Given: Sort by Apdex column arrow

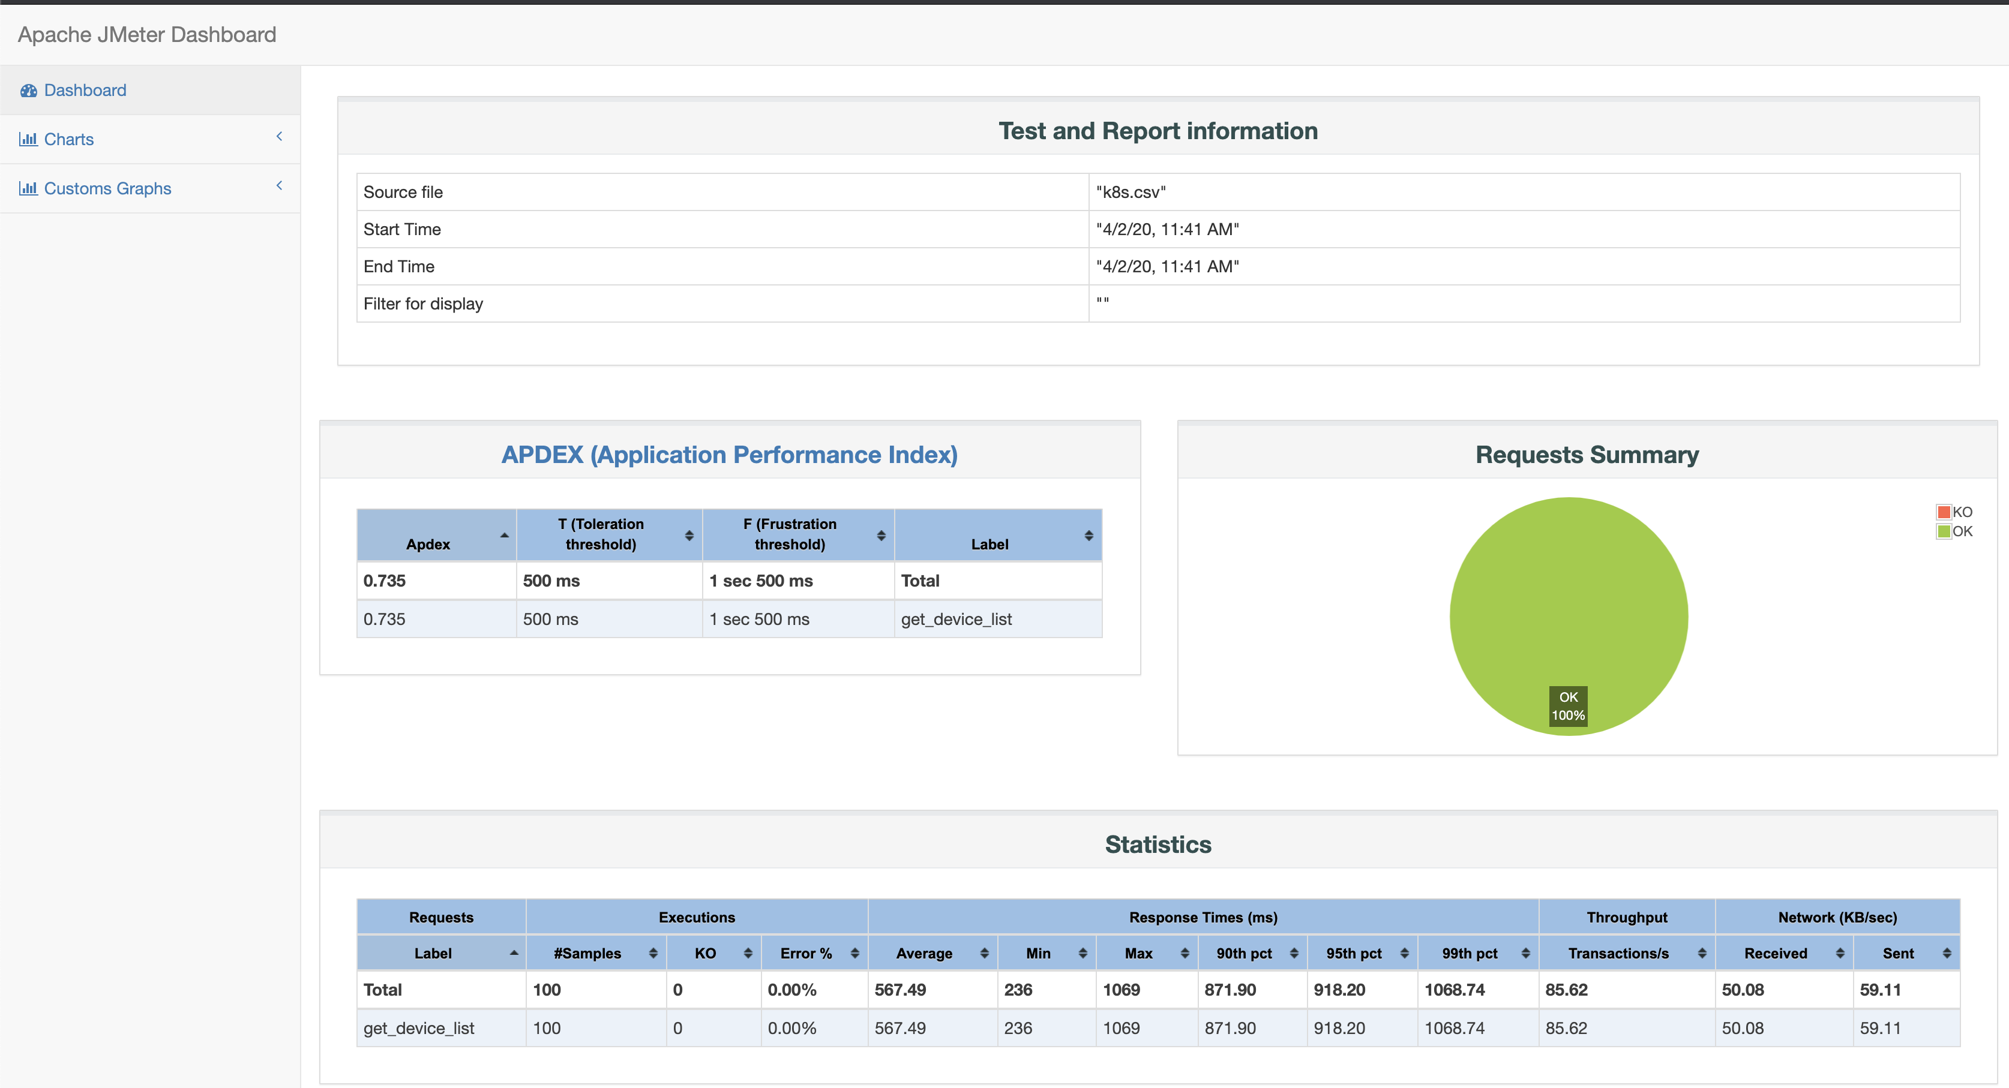Looking at the screenshot, I should (505, 536).
